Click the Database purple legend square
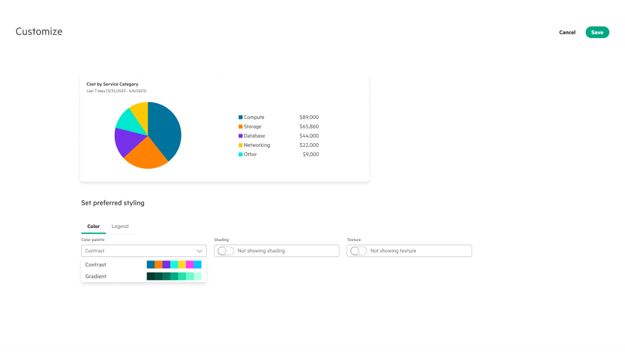 pos(240,136)
